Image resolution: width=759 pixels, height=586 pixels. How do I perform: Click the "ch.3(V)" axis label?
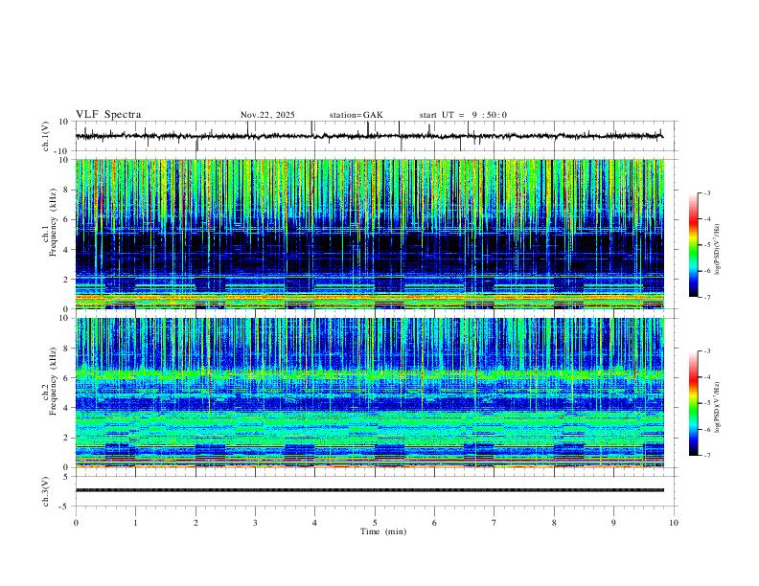(x=46, y=491)
